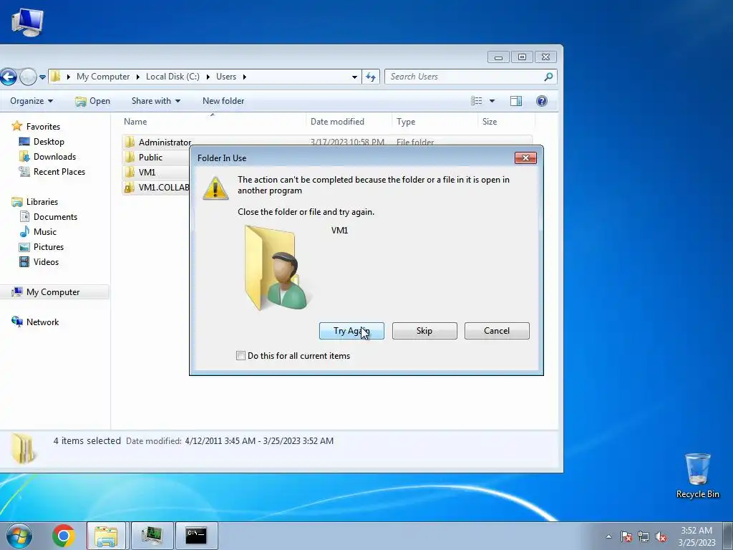The width and height of the screenshot is (733, 550).
Task: Click the Action Center flag icon
Action: click(x=626, y=536)
